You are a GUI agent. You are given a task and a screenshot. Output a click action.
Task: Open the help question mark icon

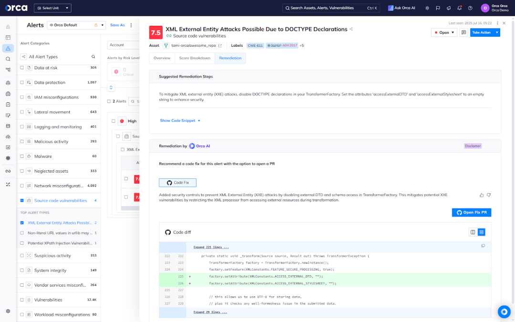tap(470, 8)
